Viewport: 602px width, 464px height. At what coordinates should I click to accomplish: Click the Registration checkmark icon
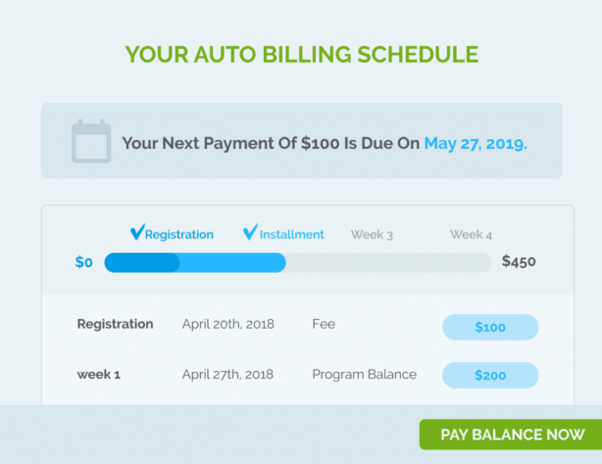(x=137, y=232)
